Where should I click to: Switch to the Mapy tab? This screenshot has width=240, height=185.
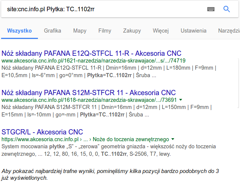point(80,31)
